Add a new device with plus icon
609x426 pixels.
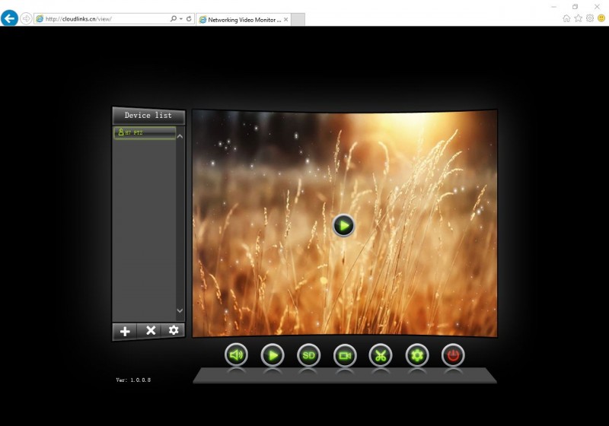tap(125, 331)
